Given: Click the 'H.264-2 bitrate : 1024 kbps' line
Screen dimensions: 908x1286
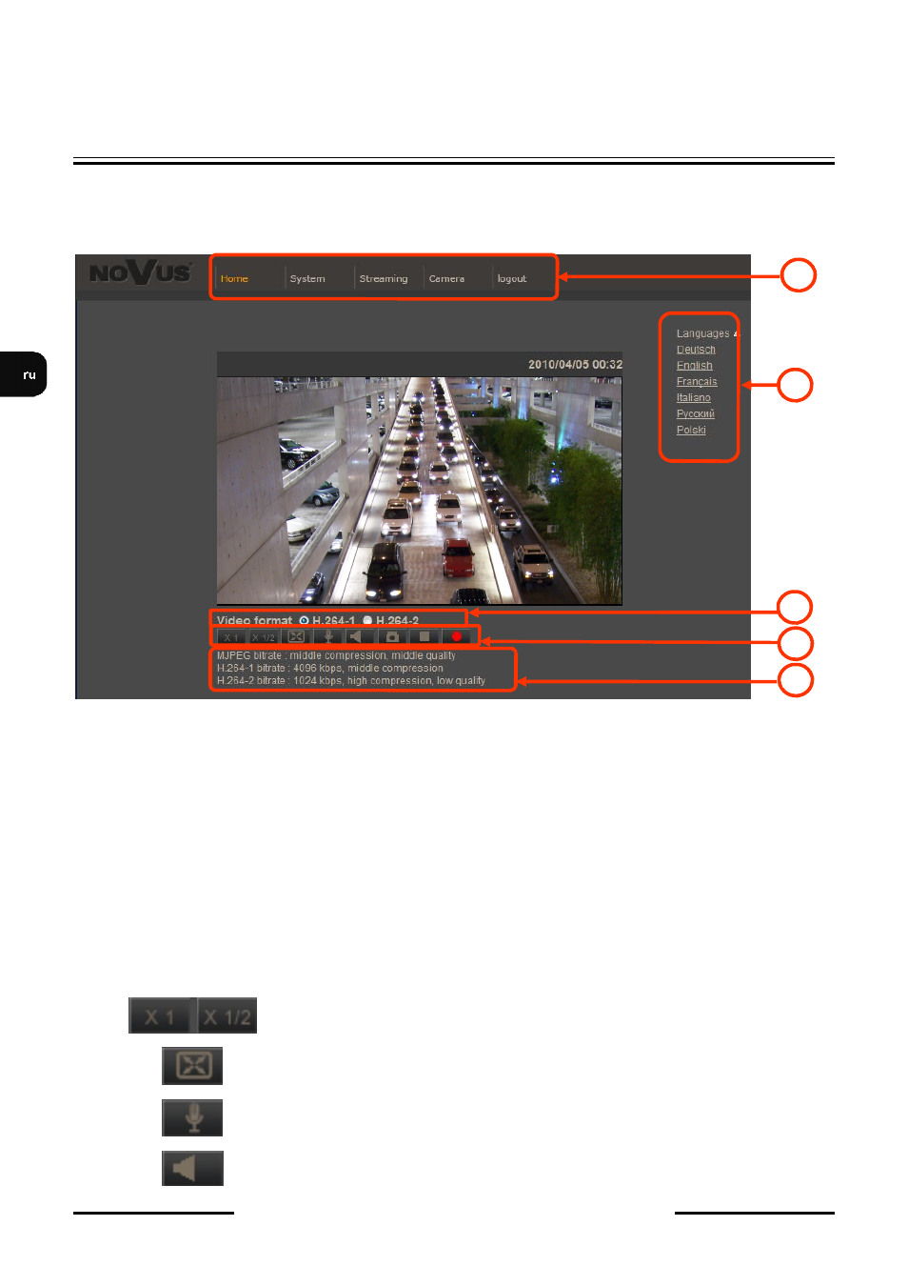Looking at the screenshot, I should [x=350, y=680].
